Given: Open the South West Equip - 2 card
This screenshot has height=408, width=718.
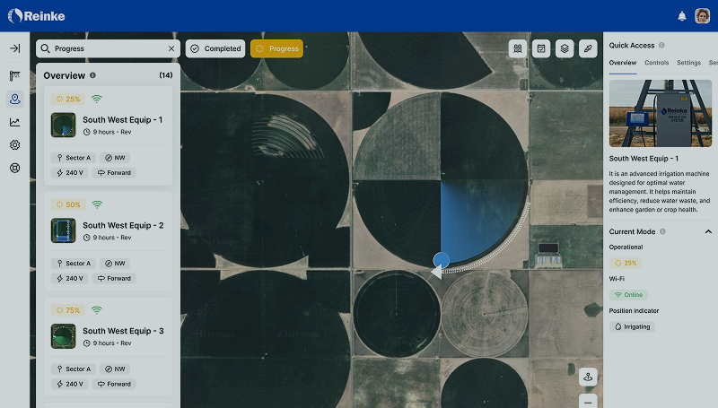Looking at the screenshot, I should pyautogui.click(x=108, y=241).
